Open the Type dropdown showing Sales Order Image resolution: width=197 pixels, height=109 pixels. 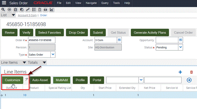point(53,55)
